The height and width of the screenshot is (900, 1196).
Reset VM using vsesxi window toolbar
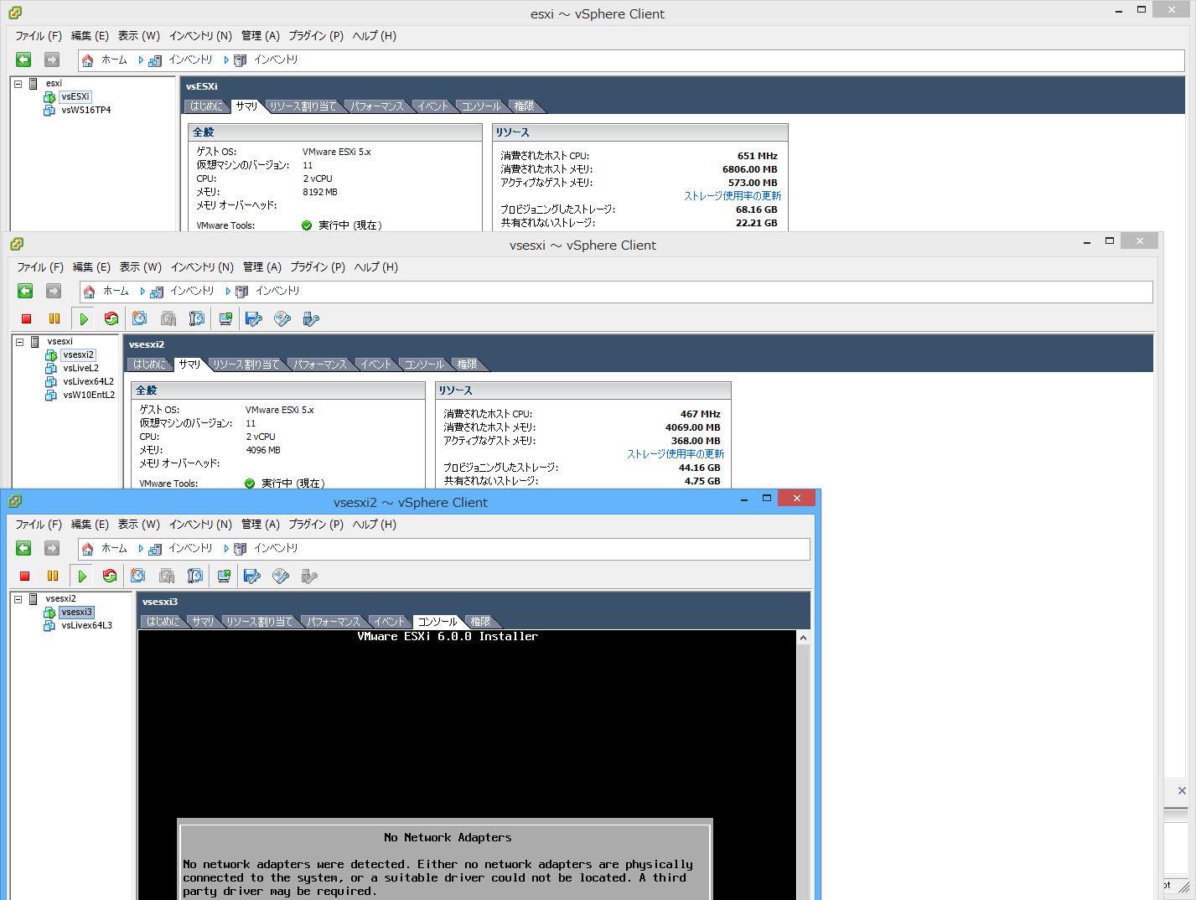tap(111, 318)
